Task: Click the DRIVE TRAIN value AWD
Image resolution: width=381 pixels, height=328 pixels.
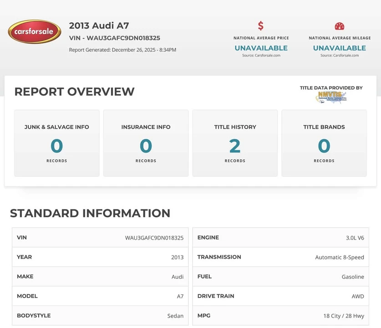Action: (x=358, y=296)
